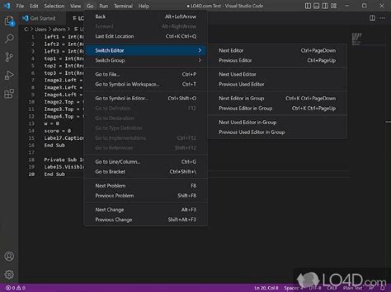The image size is (391, 292).
Task: Select Next Editor in Group
Action: pyautogui.click(x=278, y=98)
